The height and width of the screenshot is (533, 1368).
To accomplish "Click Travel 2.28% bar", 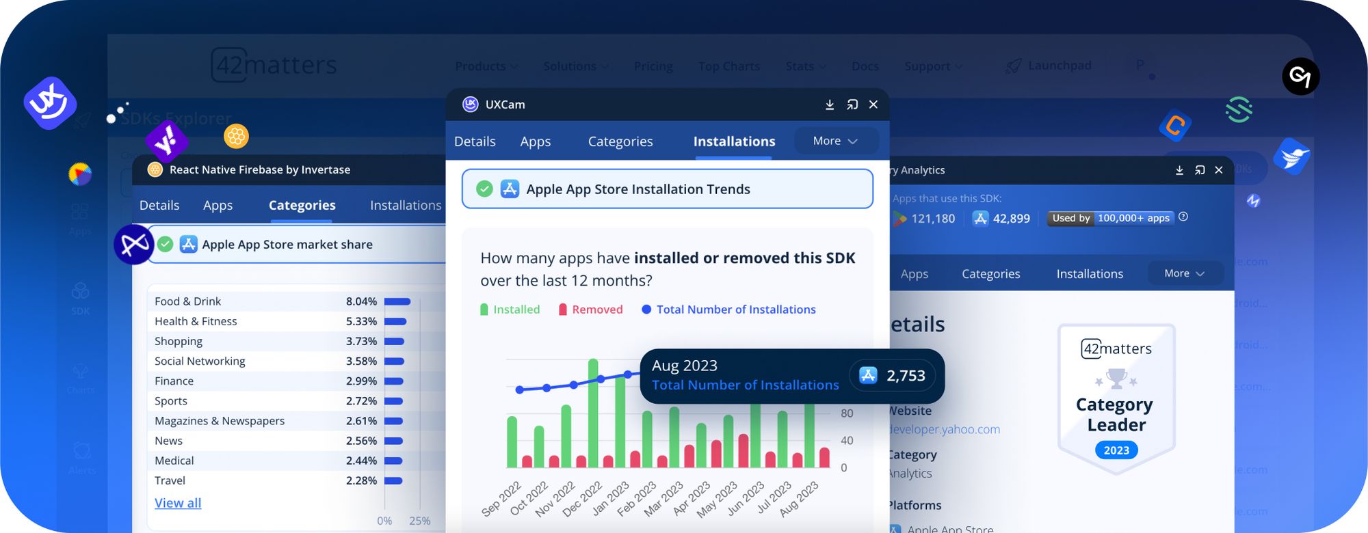I will tap(393, 481).
